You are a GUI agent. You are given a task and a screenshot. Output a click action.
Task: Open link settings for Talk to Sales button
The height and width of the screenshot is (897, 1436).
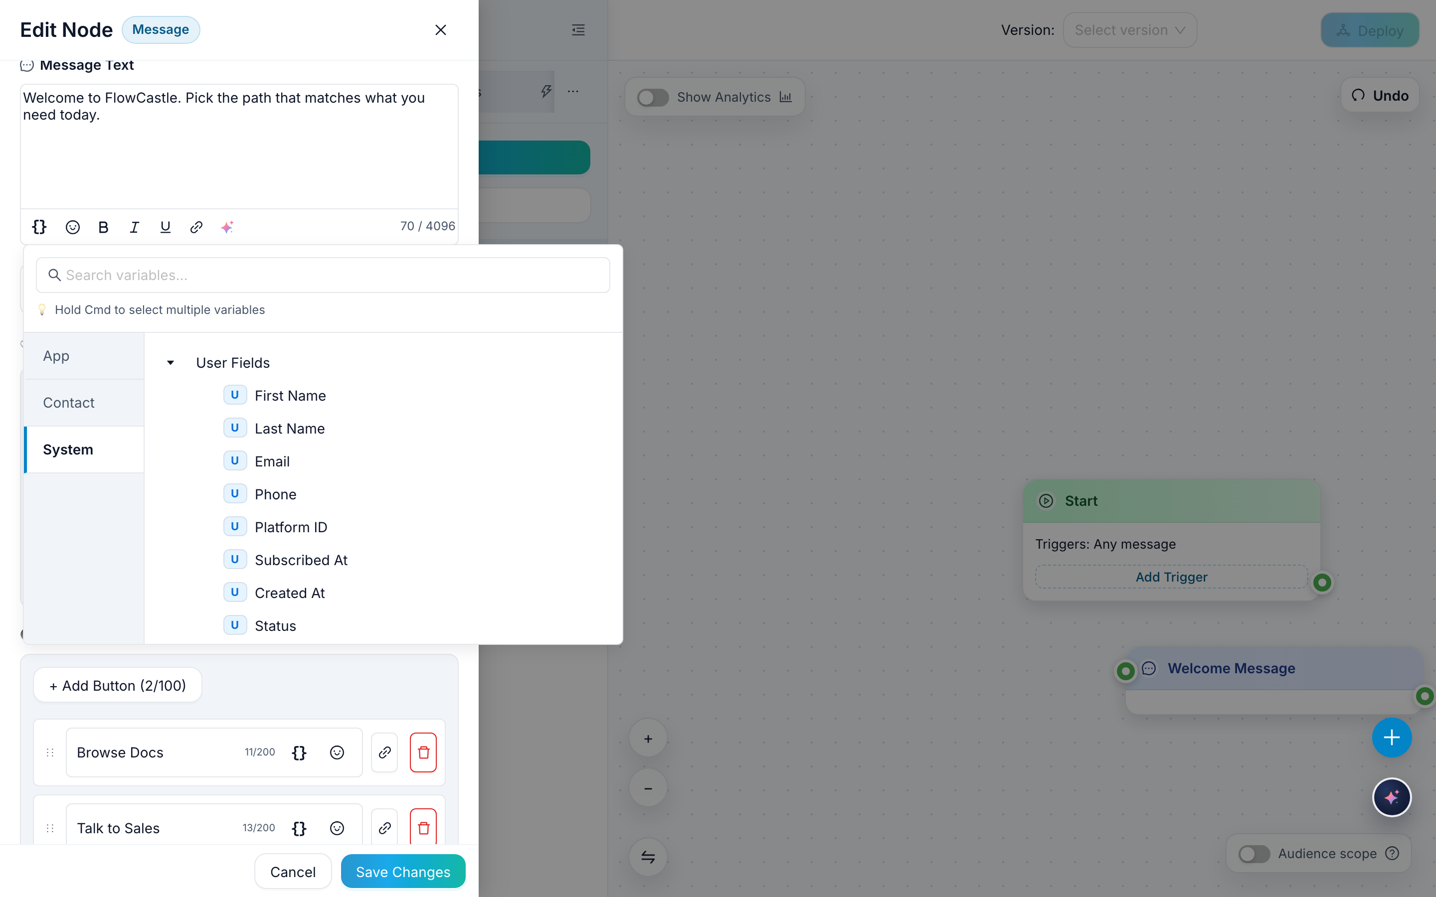click(x=384, y=828)
